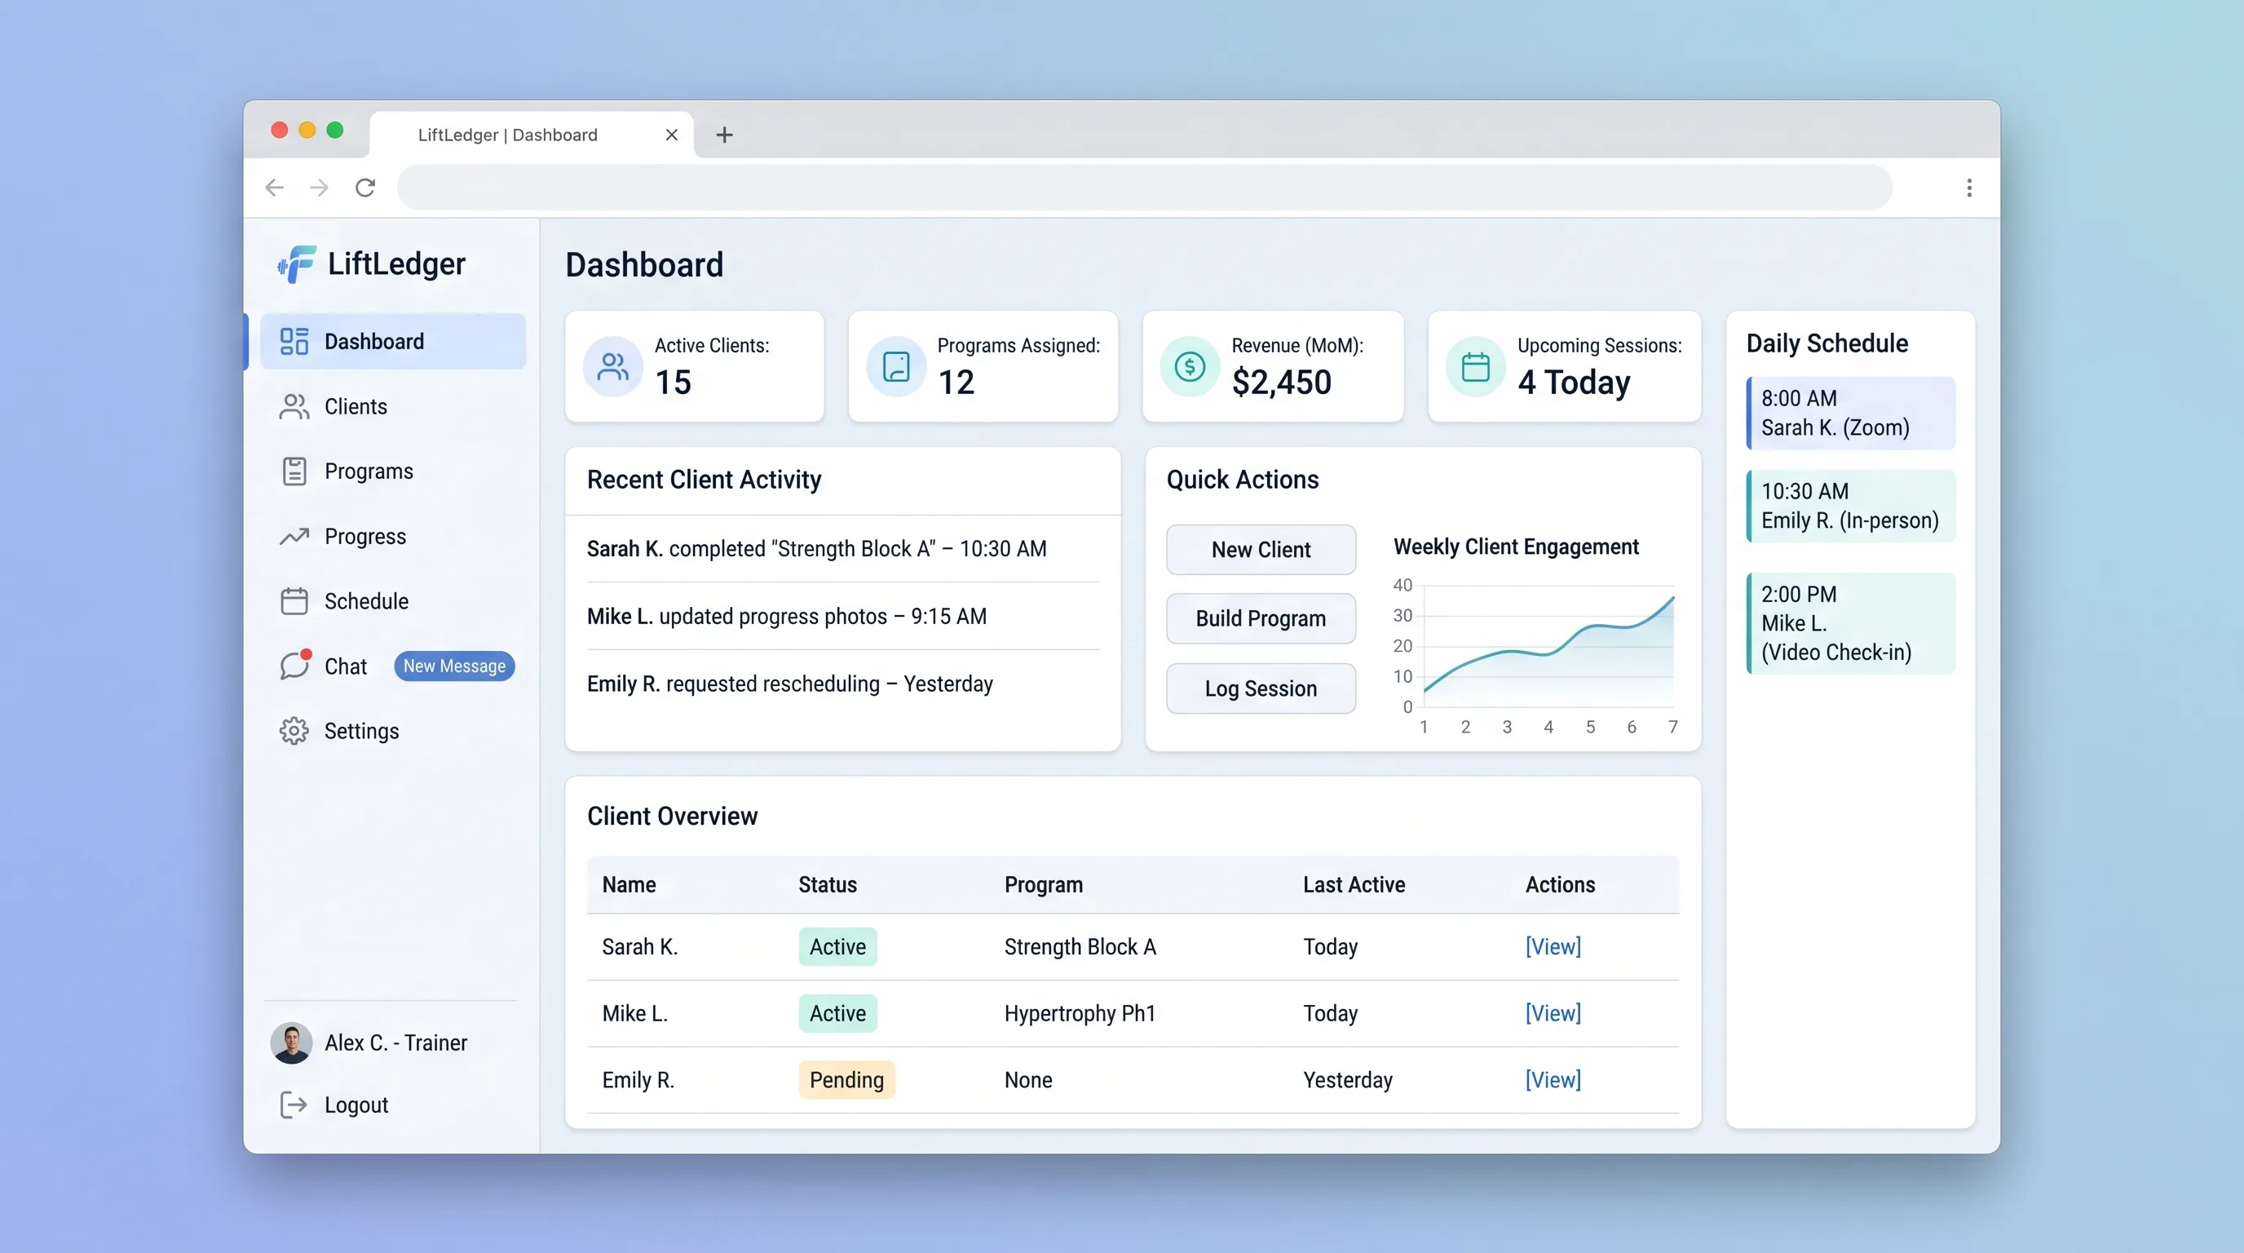The image size is (2244, 1253).
Task: Click the Revenue value $2,450
Action: [1282, 383]
